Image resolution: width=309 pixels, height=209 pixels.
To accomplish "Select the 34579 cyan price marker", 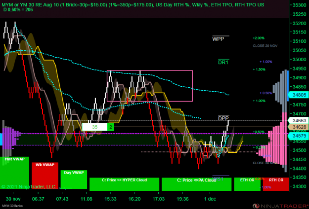I will (x=298, y=136).
